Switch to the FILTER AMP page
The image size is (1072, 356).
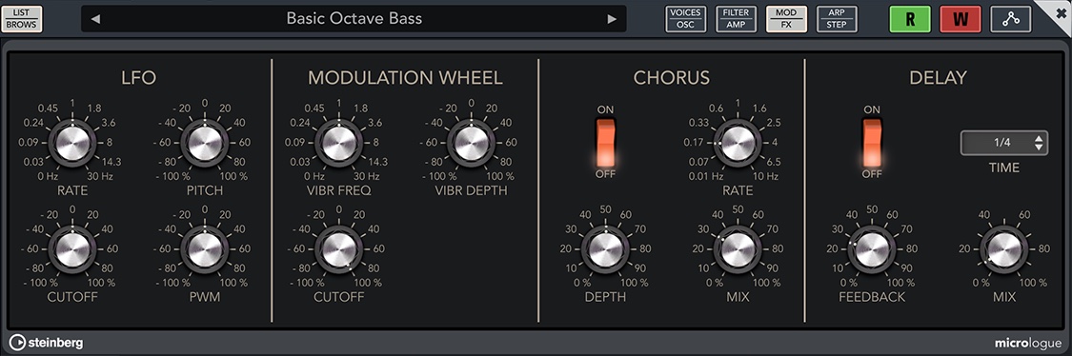[737, 19]
